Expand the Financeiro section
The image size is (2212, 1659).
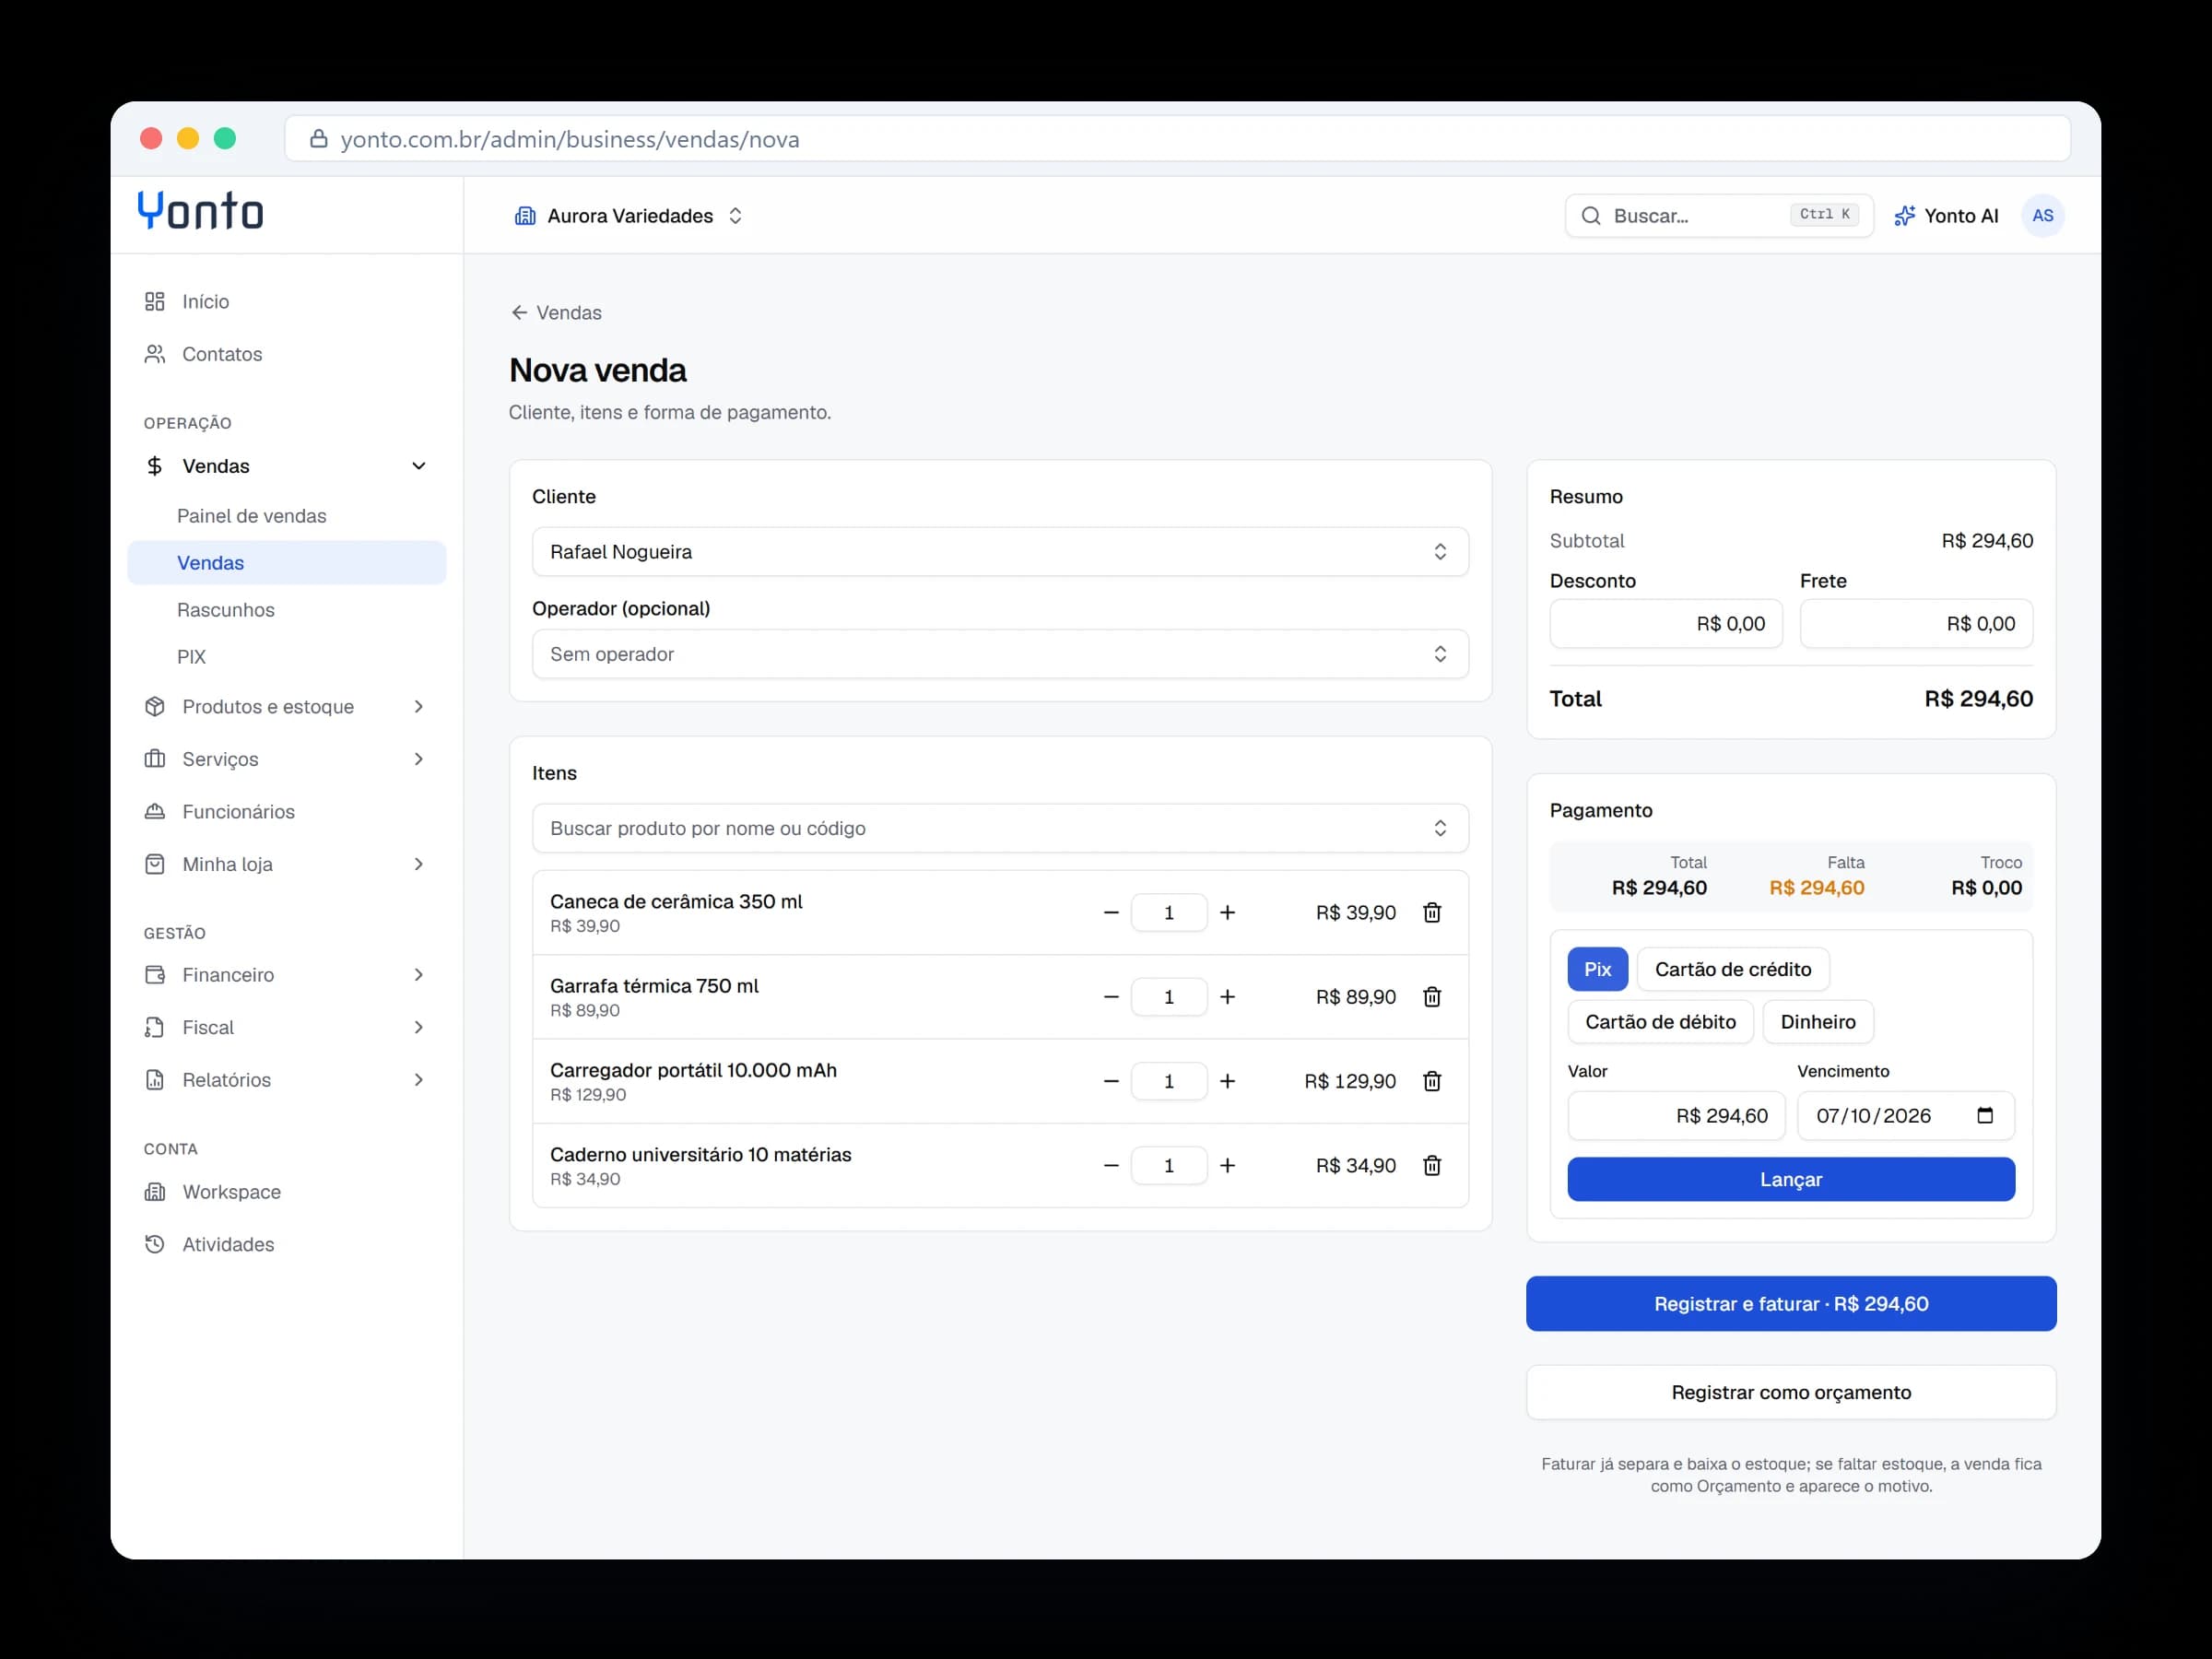click(287, 975)
